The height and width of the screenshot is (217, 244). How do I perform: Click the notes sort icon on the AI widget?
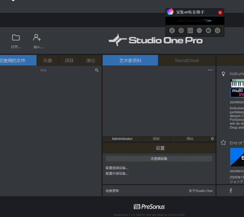coord(172,30)
